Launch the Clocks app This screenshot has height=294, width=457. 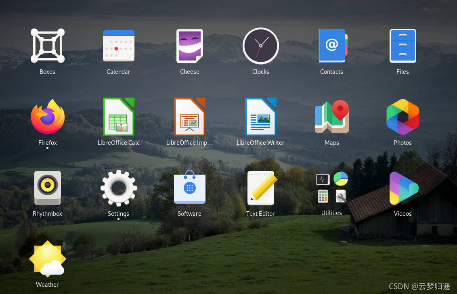pos(260,46)
